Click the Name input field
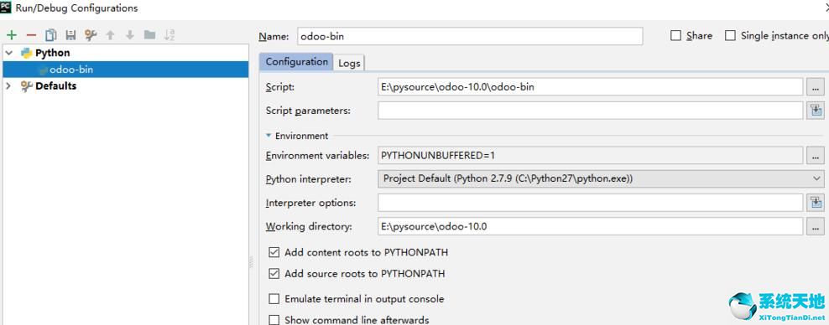 click(470, 36)
